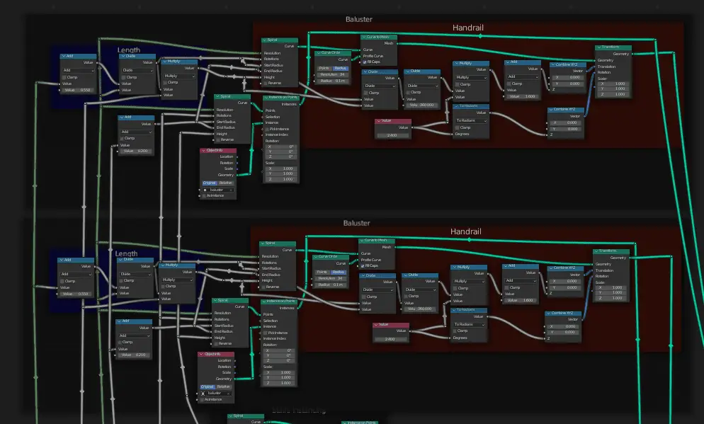Select Points mode on upper Curve Circle node
704x424 pixels.
coord(324,68)
